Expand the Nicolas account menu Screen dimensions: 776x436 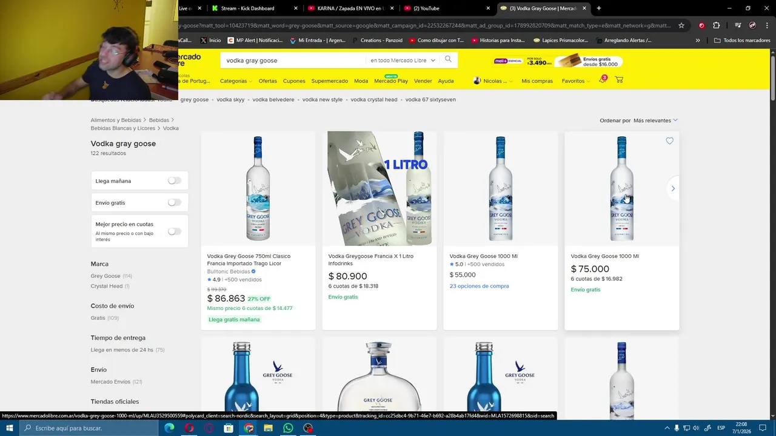pyautogui.click(x=493, y=81)
